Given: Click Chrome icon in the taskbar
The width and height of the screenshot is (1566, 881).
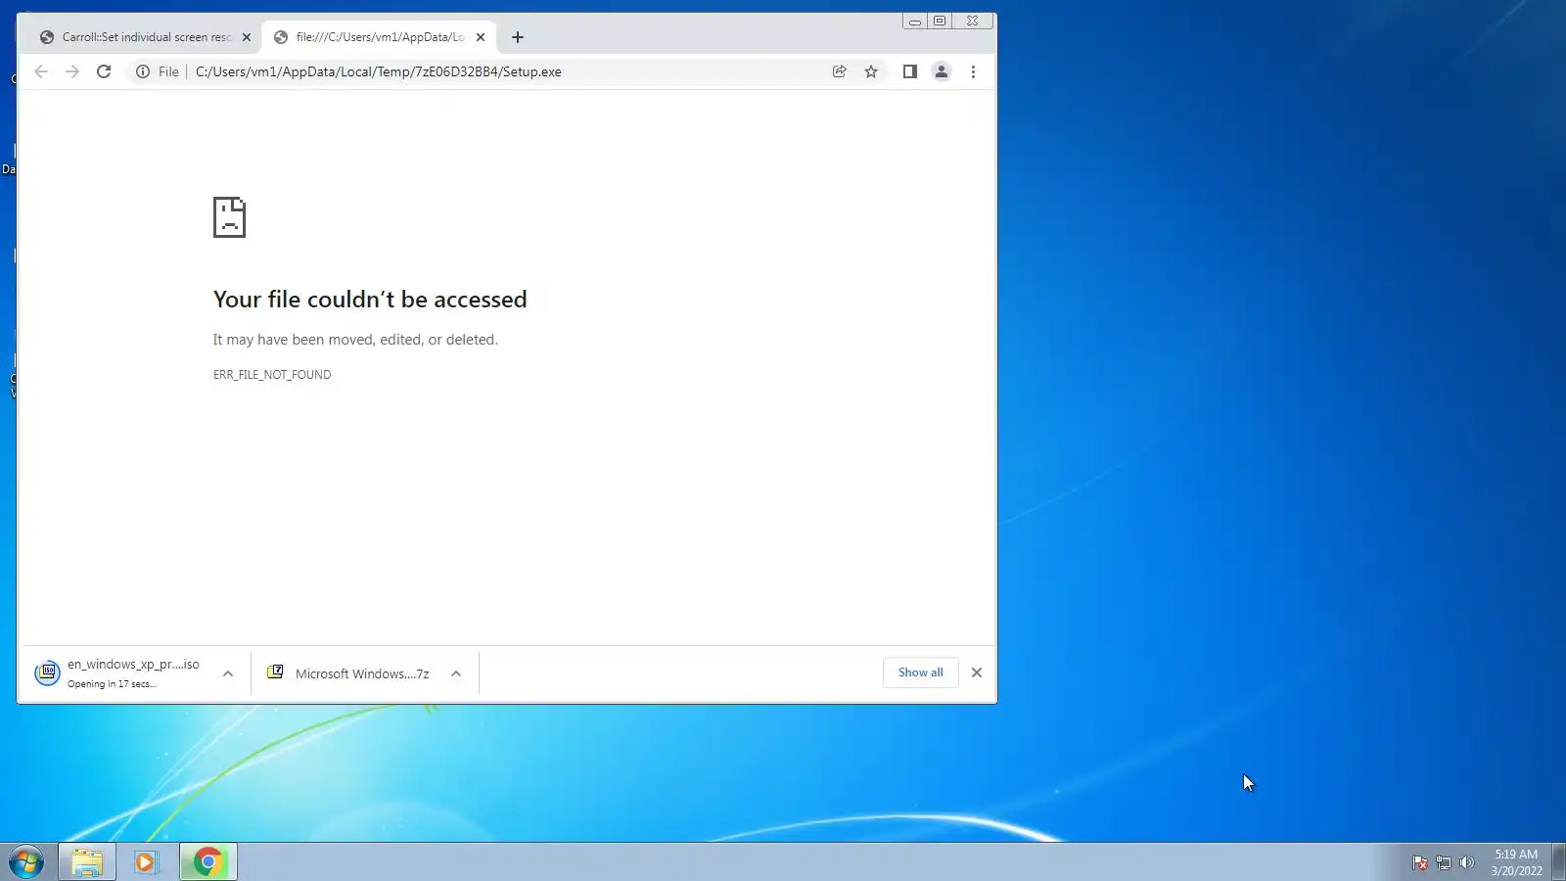Looking at the screenshot, I should pos(207,862).
